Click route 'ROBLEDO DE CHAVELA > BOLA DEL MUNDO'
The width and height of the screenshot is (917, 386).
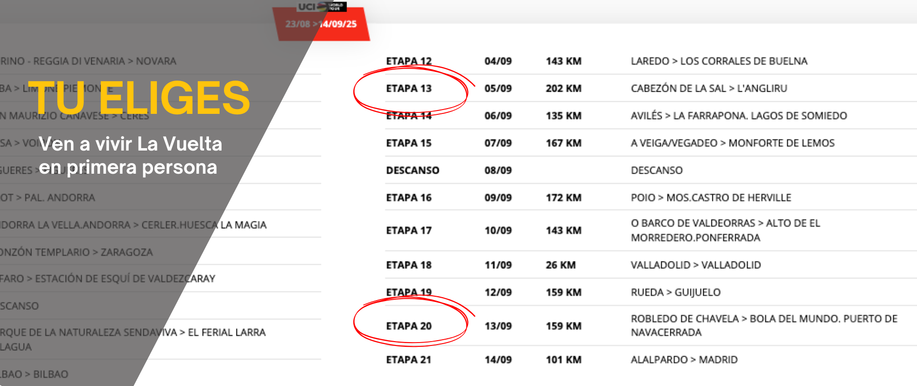pyautogui.click(x=764, y=326)
